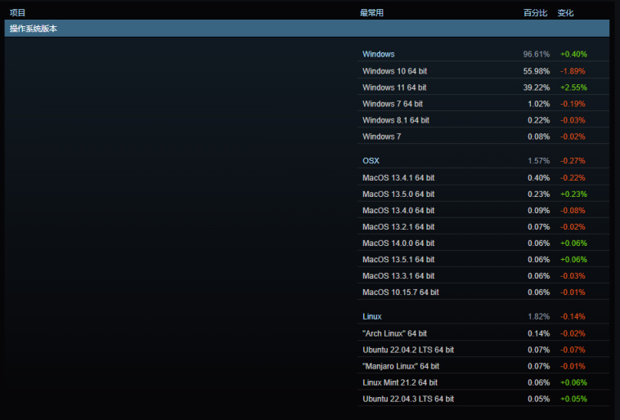Click MacOS 13.5.1 64 bit row
Screen dimensions: 620x420
(483, 260)
